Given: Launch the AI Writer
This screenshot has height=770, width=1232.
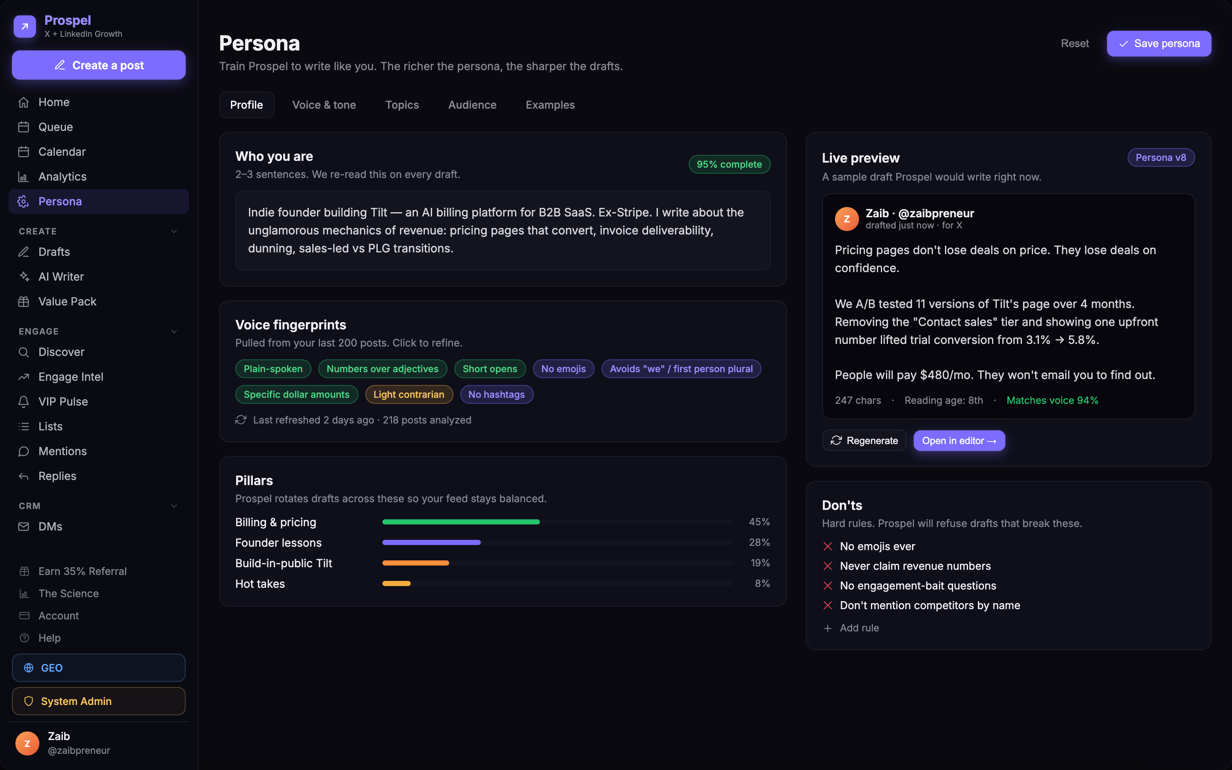Looking at the screenshot, I should coord(99,276).
